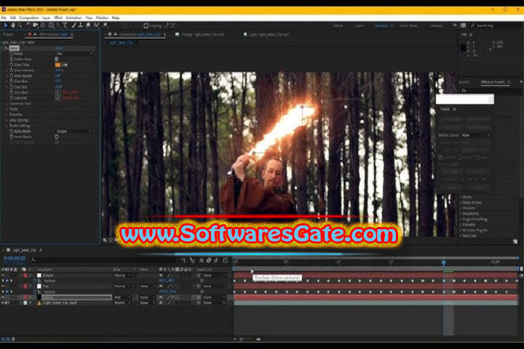Viewport: 524px width, 349px height.
Task: Expand the Customize Core group
Action: pyautogui.click(x=7, y=104)
